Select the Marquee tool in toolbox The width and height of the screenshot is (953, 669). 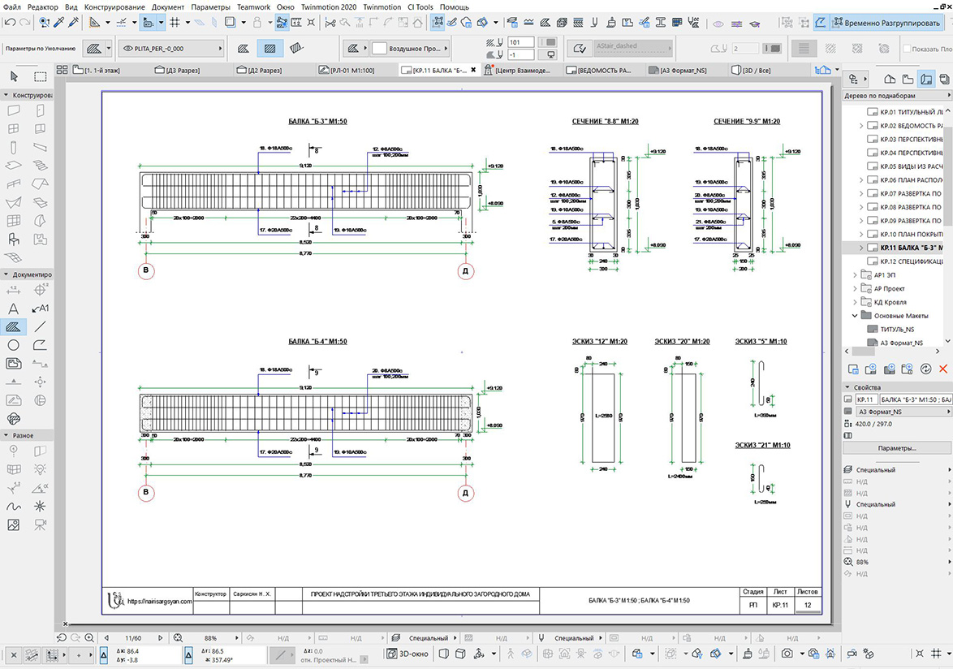point(40,76)
